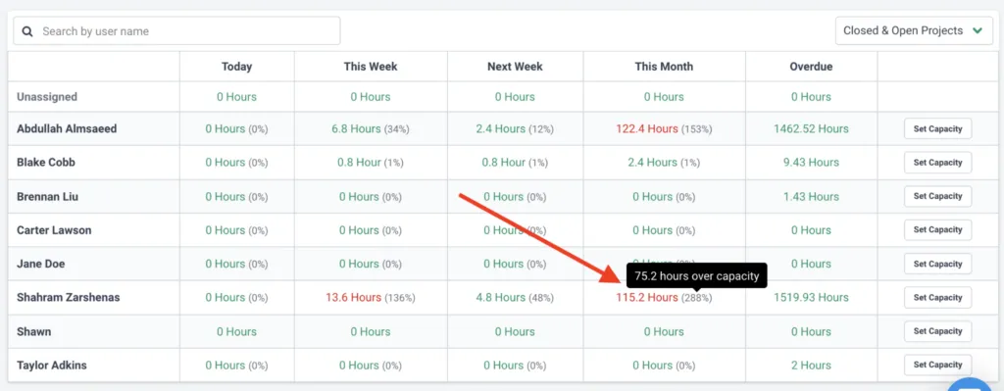This screenshot has width=1004, height=391.
Task: Click Taylor Adkins' 2 Hours overdue value
Action: point(811,366)
